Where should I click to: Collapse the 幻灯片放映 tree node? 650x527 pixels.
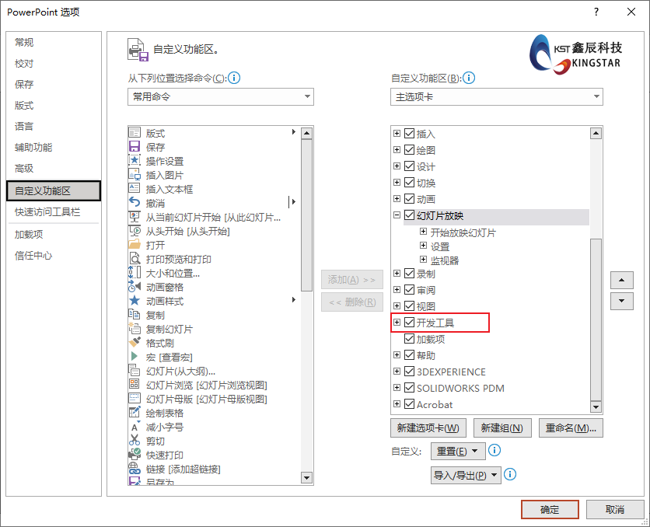click(397, 215)
